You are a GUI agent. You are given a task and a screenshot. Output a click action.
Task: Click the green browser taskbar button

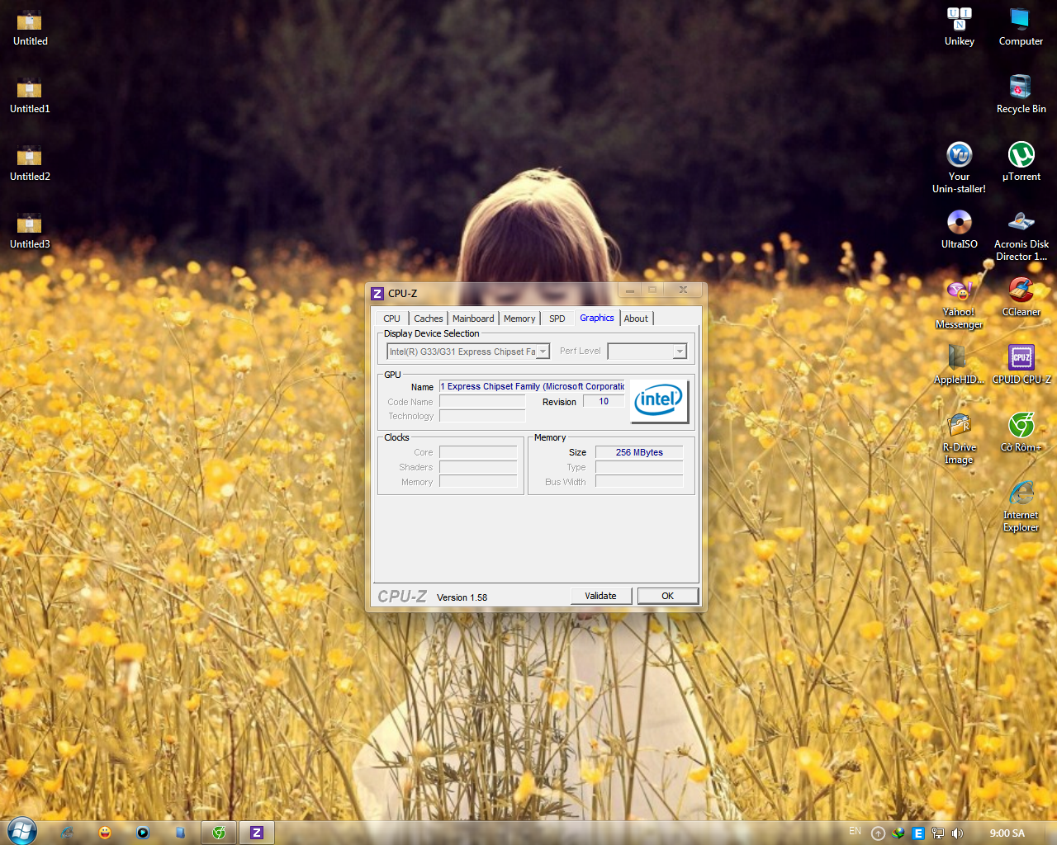coord(219,833)
